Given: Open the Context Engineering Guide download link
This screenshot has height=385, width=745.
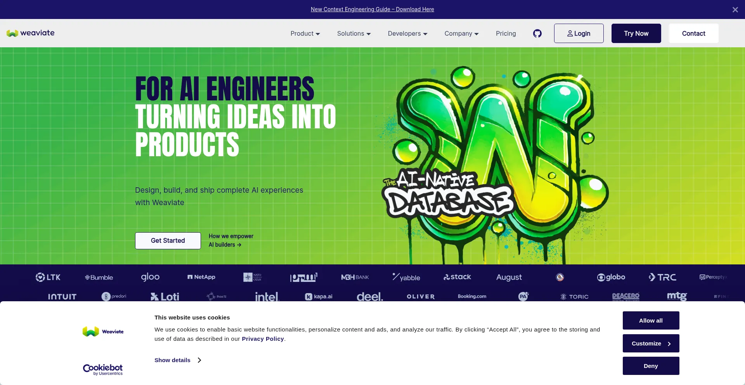Looking at the screenshot, I should click(x=372, y=9).
